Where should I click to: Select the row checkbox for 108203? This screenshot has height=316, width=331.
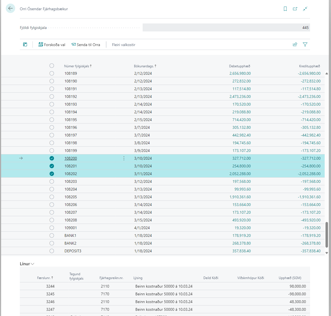point(52,181)
